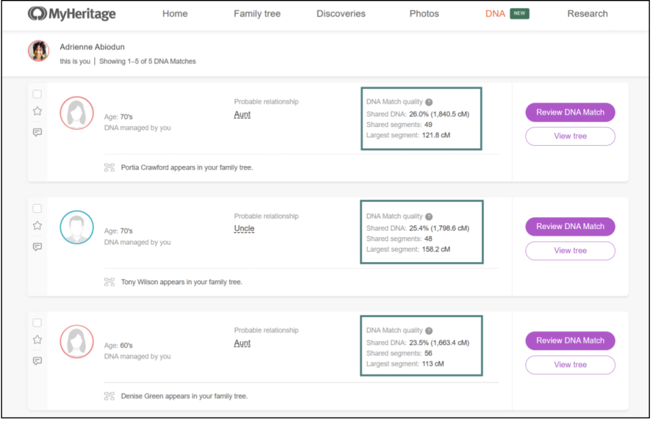Screen dimensions: 653x422
Task: Switch to the Discoveries tab
Action: click(x=341, y=13)
